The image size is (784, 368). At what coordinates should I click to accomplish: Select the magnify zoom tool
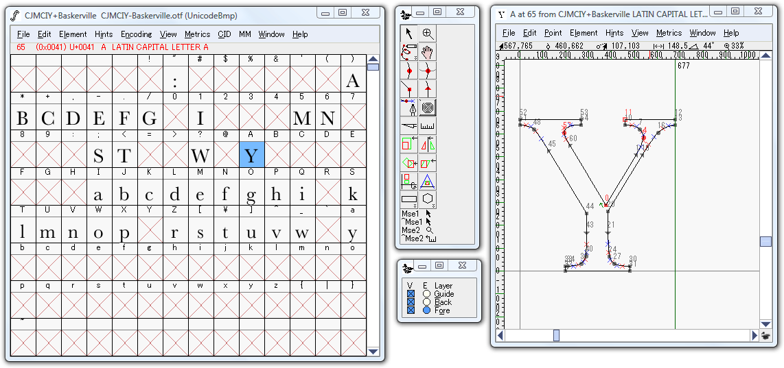pyautogui.click(x=428, y=33)
